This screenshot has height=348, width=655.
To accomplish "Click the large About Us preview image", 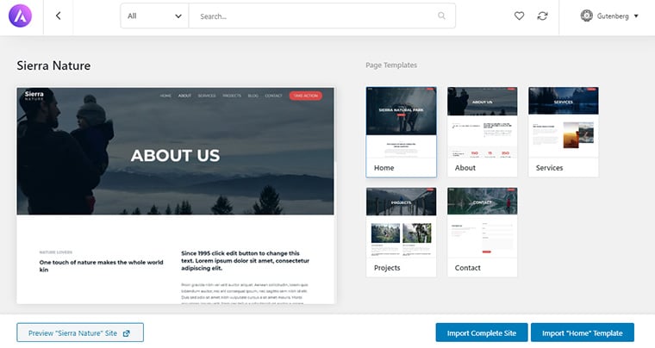I will [176, 196].
